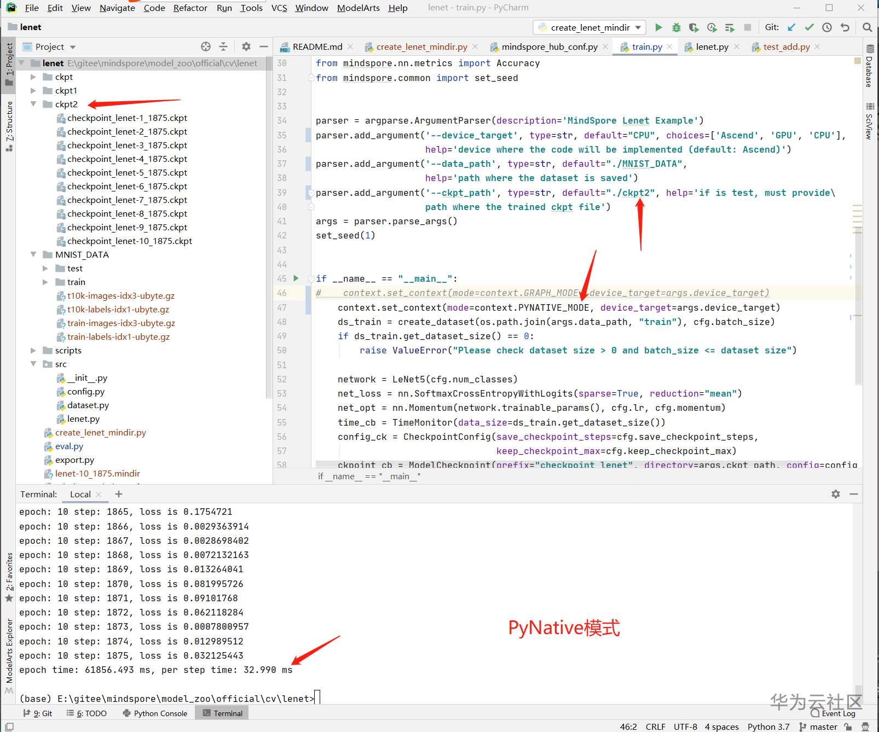Click the Stop run square icon

747,27
